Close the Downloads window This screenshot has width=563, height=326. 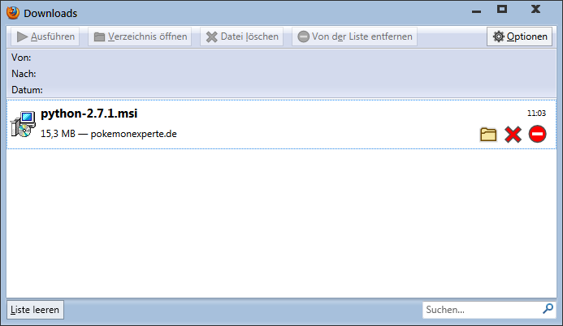tap(535, 9)
